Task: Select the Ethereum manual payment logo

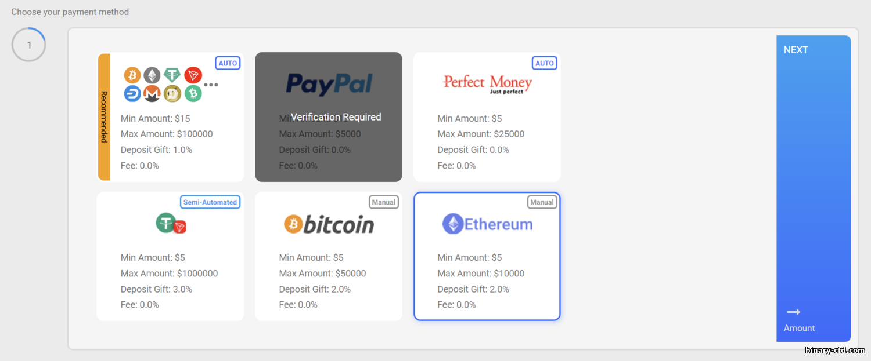Action: point(487,224)
